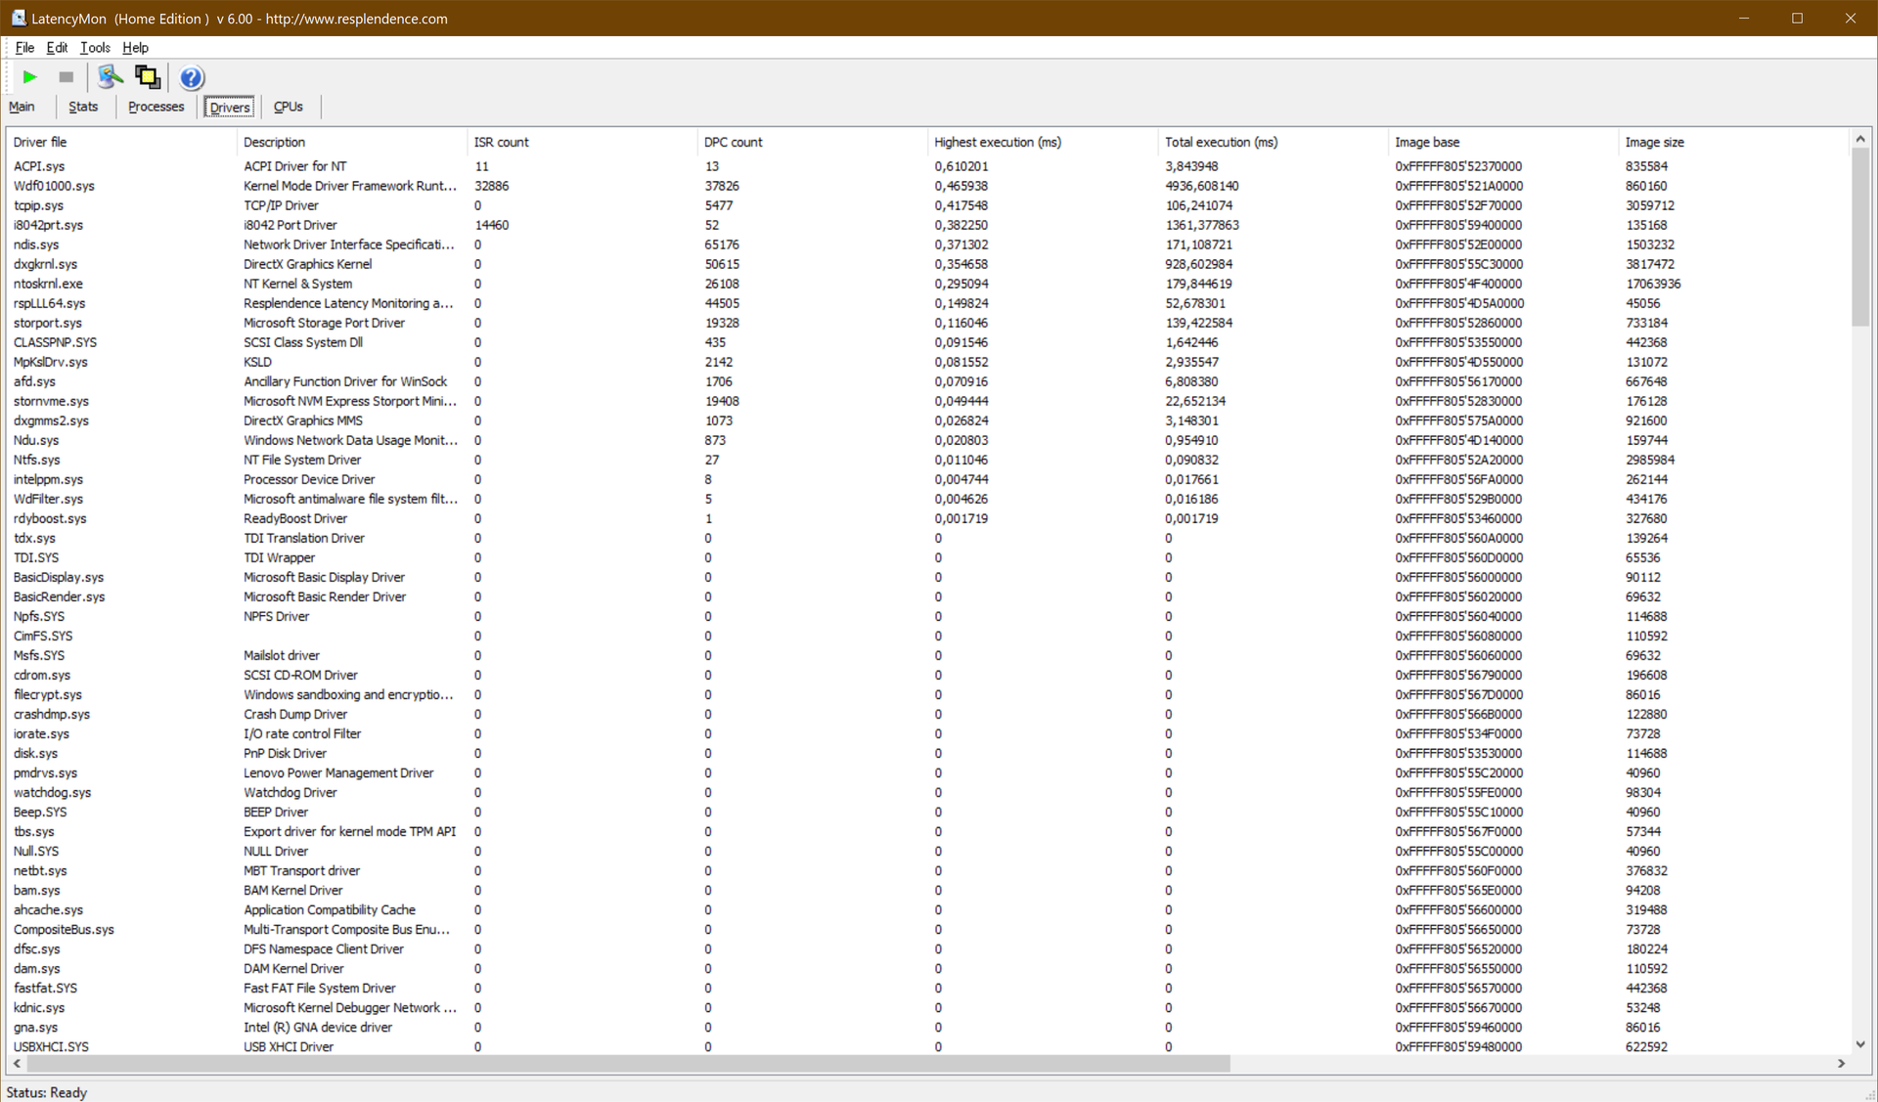Show the Processes tab
The image size is (1878, 1102).
click(x=156, y=107)
